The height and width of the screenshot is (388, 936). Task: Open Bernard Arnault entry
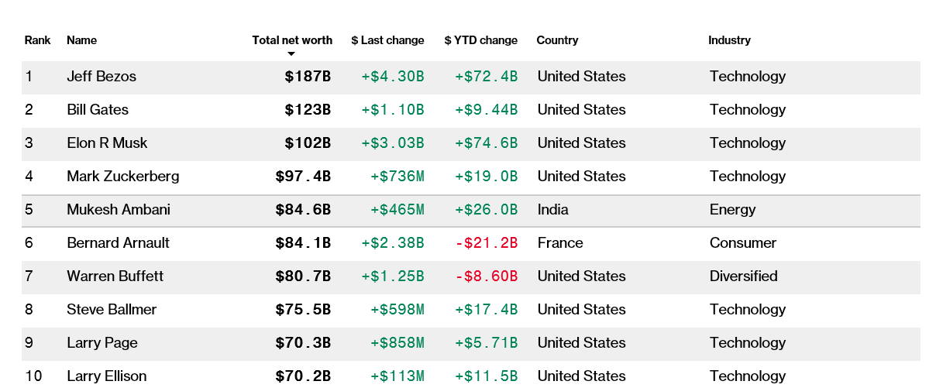118,243
